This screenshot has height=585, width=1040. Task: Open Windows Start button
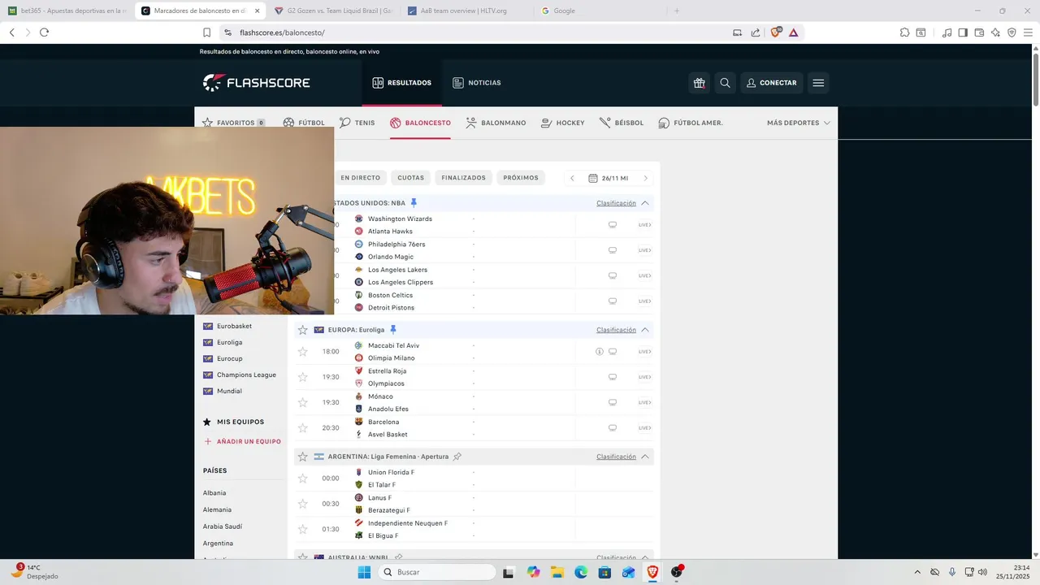364,572
